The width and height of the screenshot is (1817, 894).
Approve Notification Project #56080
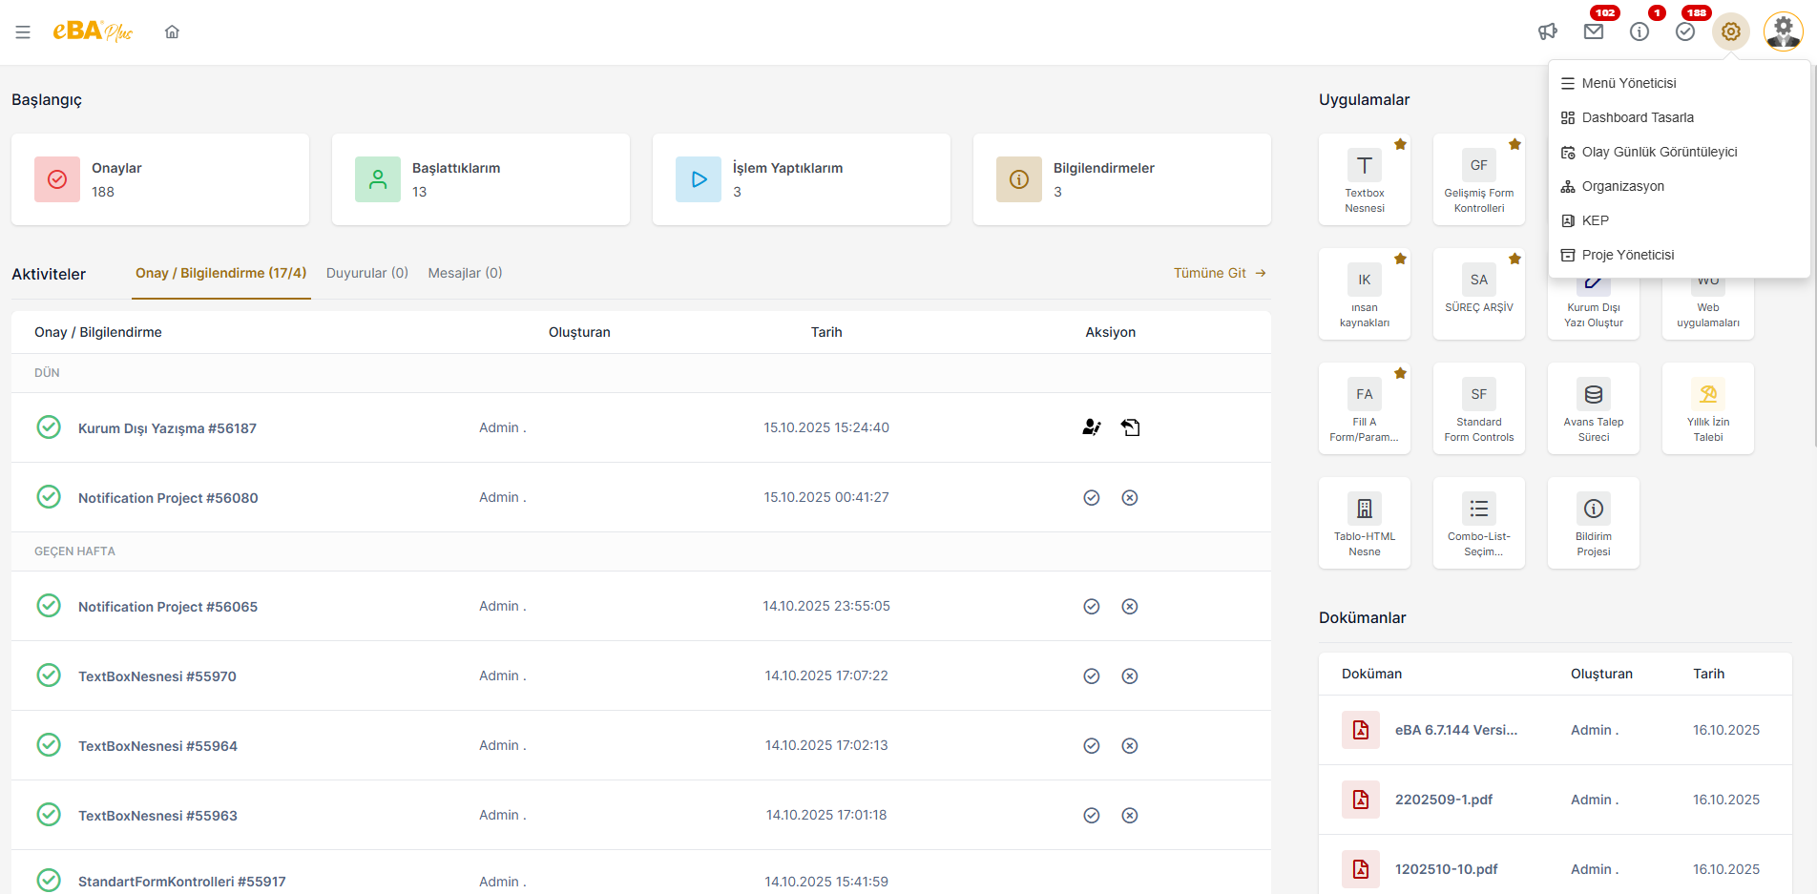1092,498
